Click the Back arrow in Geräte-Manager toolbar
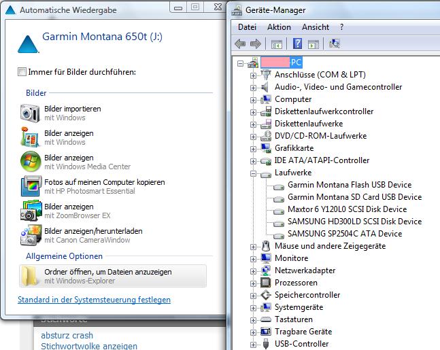 [240, 43]
